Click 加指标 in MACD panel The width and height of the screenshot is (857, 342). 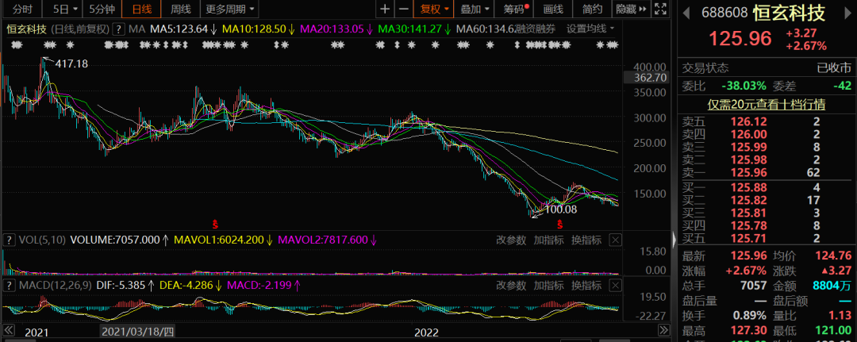[549, 285]
